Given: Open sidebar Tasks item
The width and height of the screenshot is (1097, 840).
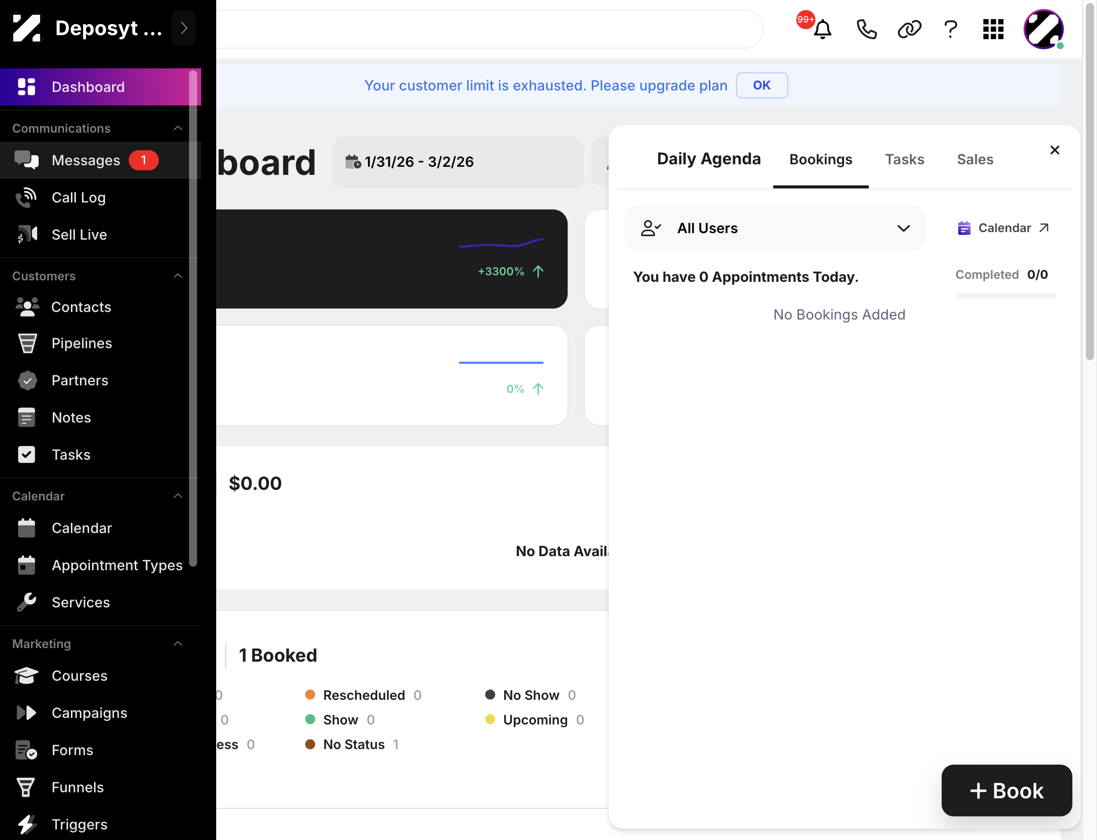Looking at the screenshot, I should click(x=101, y=455).
